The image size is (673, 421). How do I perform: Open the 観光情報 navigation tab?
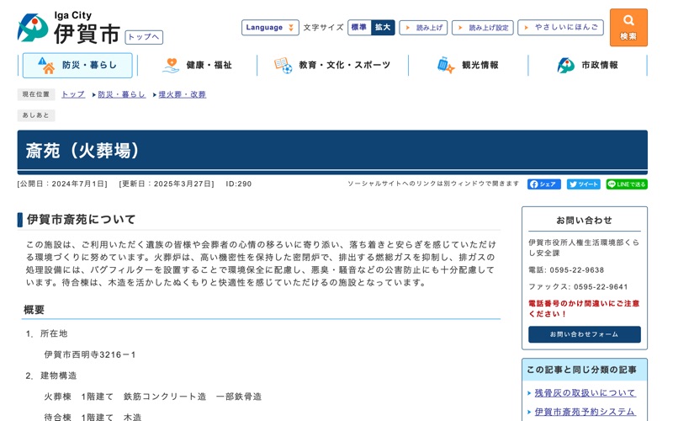tap(468, 66)
